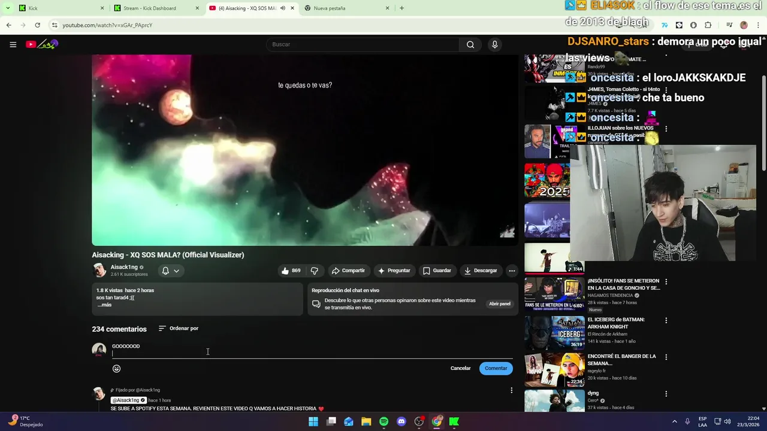Mute the YouTube tab audio icon
This screenshot has height=431, width=767.
pos(283,8)
